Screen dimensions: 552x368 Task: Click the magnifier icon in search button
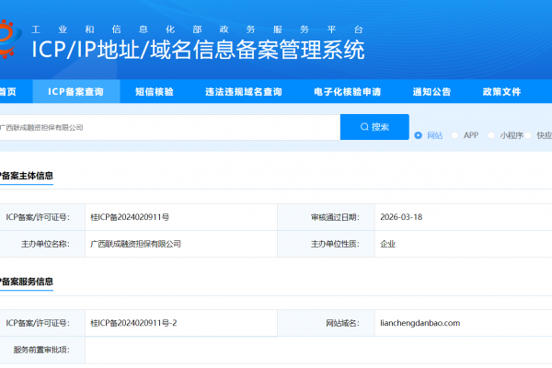click(364, 127)
